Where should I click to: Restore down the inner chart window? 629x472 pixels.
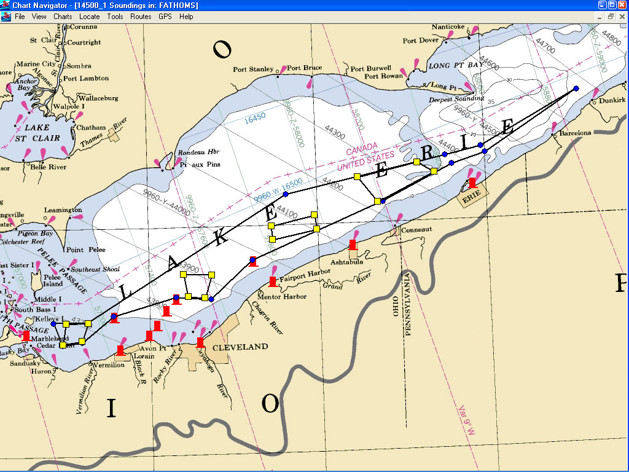point(611,17)
